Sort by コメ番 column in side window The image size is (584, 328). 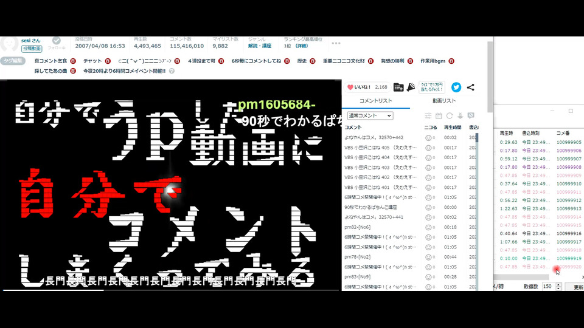click(x=563, y=133)
